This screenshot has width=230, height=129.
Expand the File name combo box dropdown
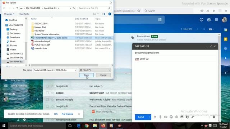point(75,70)
